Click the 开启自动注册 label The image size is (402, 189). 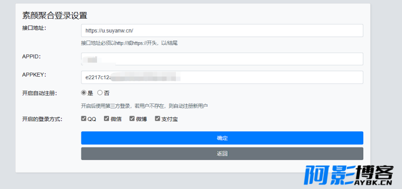[x=40, y=93]
